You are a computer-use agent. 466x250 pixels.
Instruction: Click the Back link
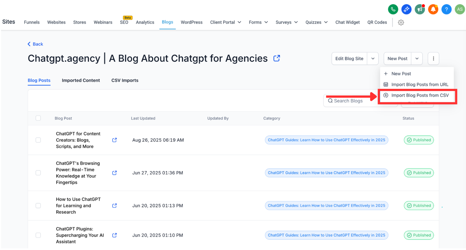click(x=35, y=44)
